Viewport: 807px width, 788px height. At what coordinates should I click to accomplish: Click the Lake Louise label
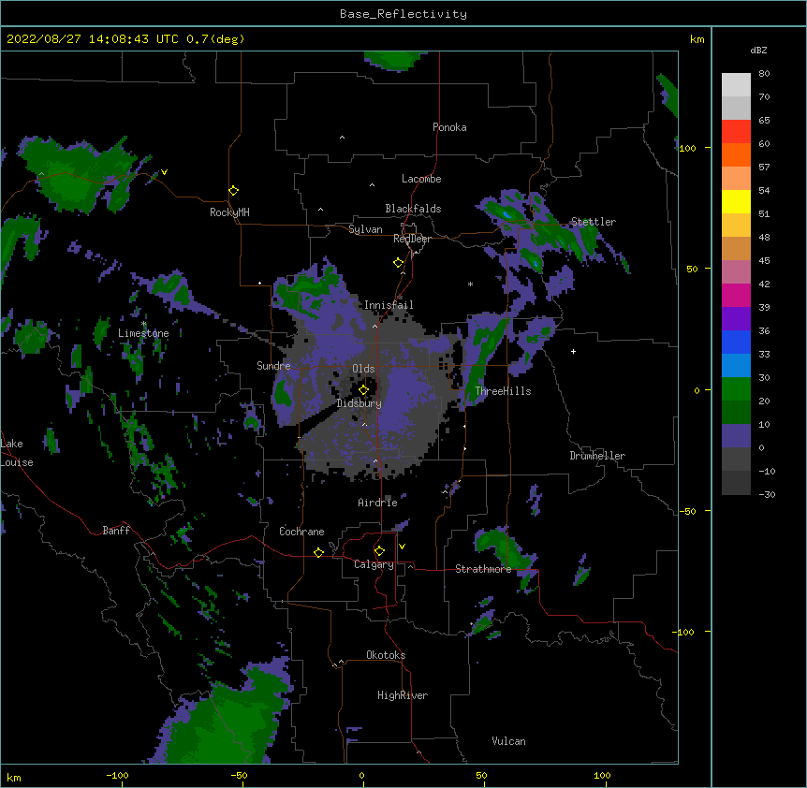17,453
